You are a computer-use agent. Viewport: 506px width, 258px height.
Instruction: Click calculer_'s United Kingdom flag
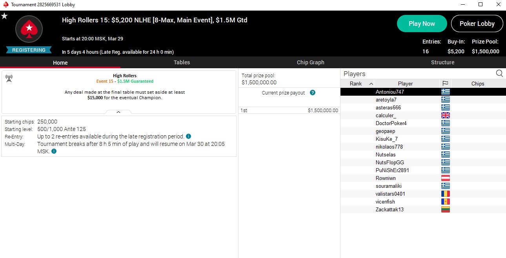445,115
